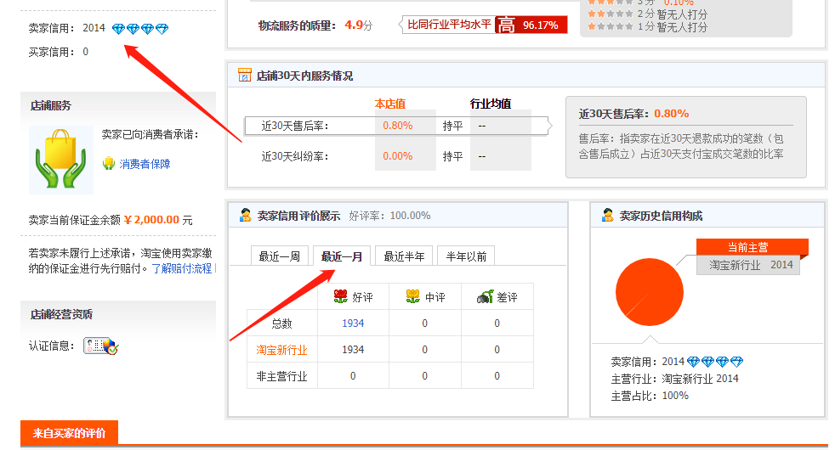Select the 近30天售后率 row
Image resolution: width=835 pixels, height=450 pixels.
click(x=396, y=126)
